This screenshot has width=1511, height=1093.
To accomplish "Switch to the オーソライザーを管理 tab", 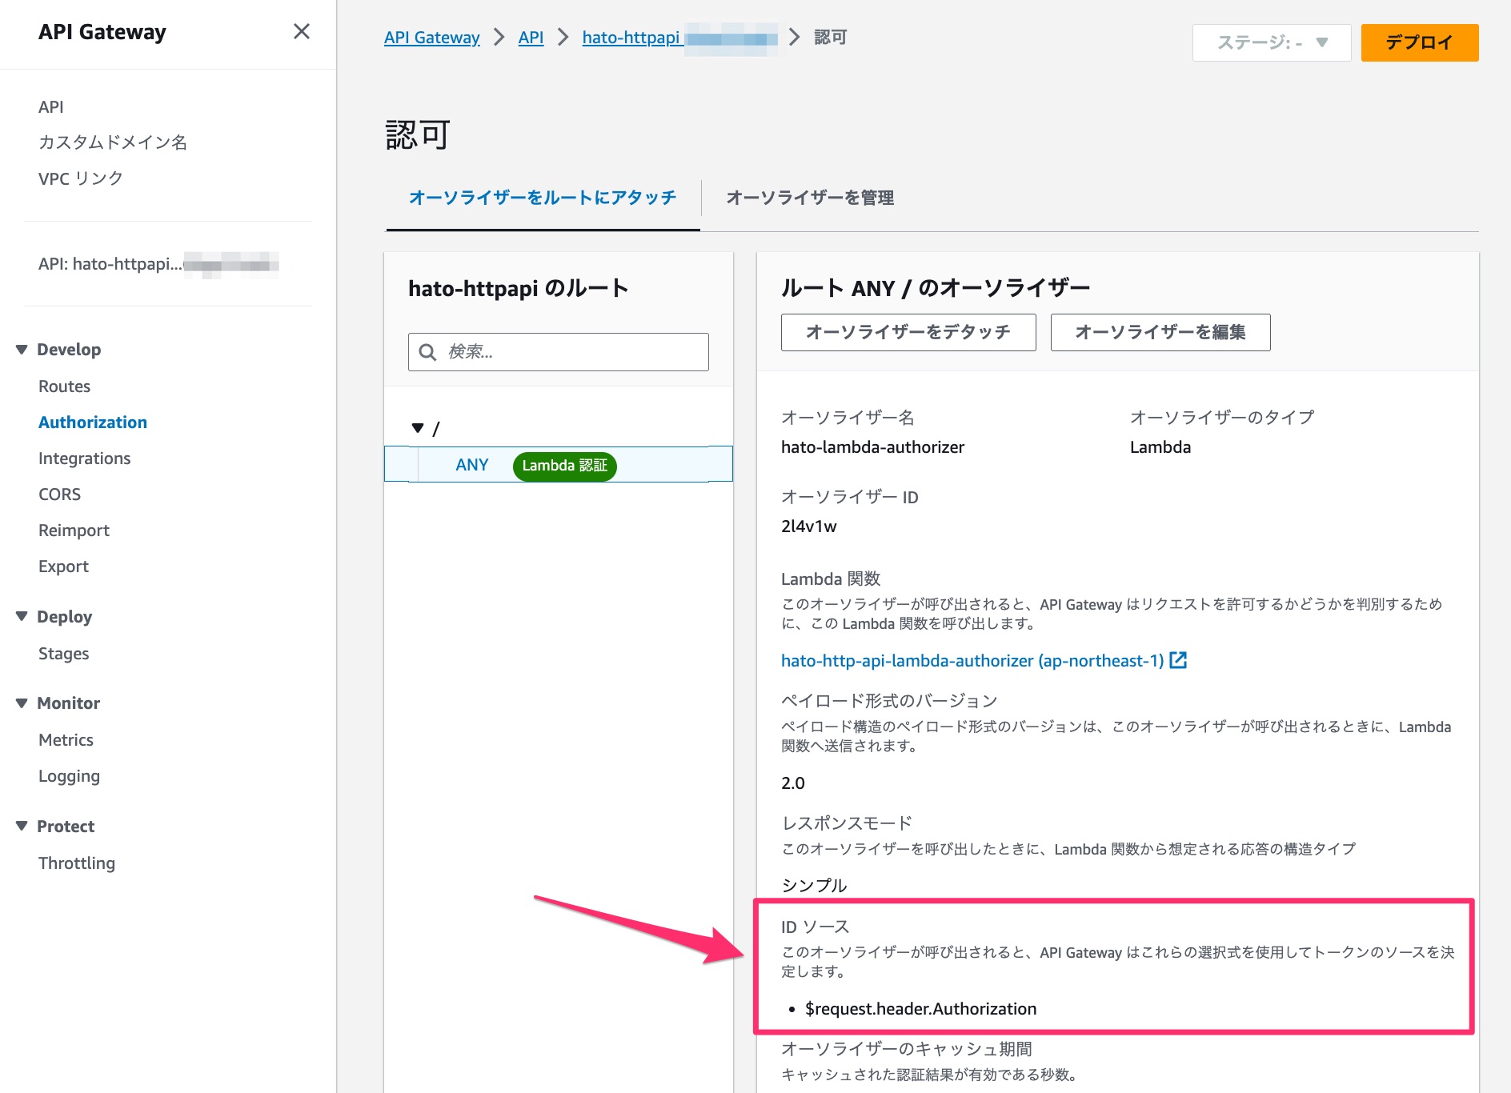I will click(810, 198).
